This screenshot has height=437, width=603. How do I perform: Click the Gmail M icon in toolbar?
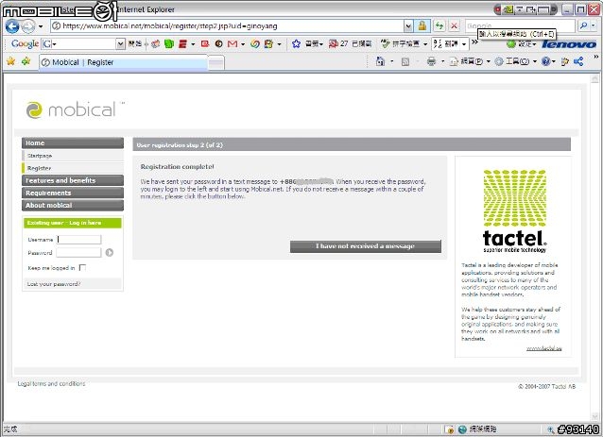point(233,44)
